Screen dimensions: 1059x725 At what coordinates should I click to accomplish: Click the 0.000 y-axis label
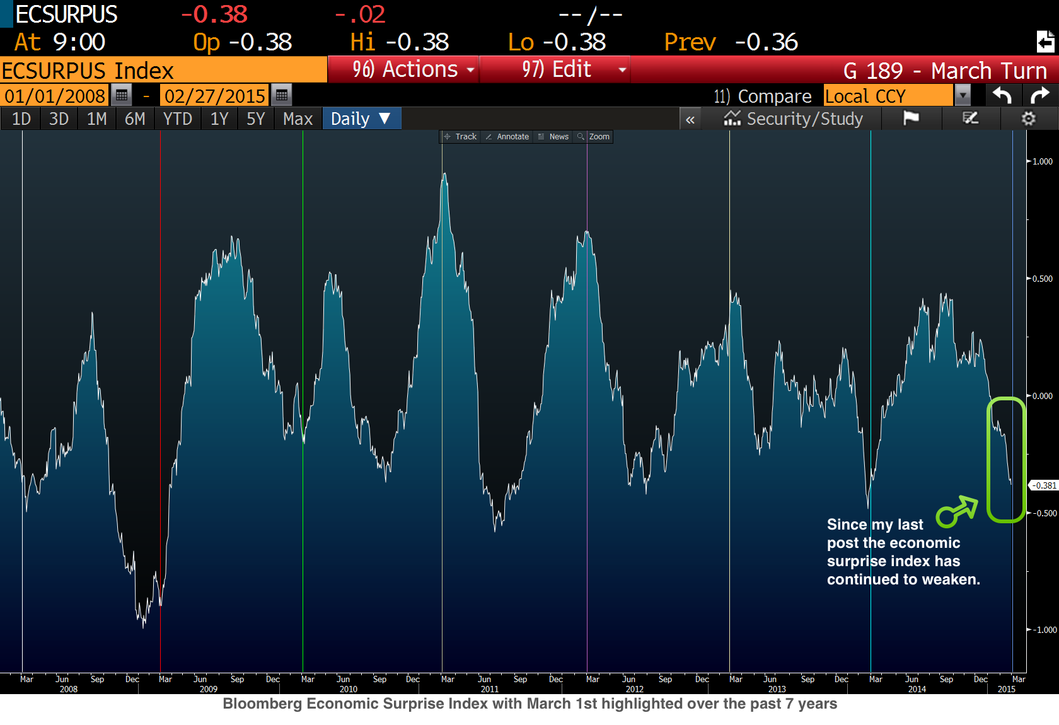point(1043,396)
